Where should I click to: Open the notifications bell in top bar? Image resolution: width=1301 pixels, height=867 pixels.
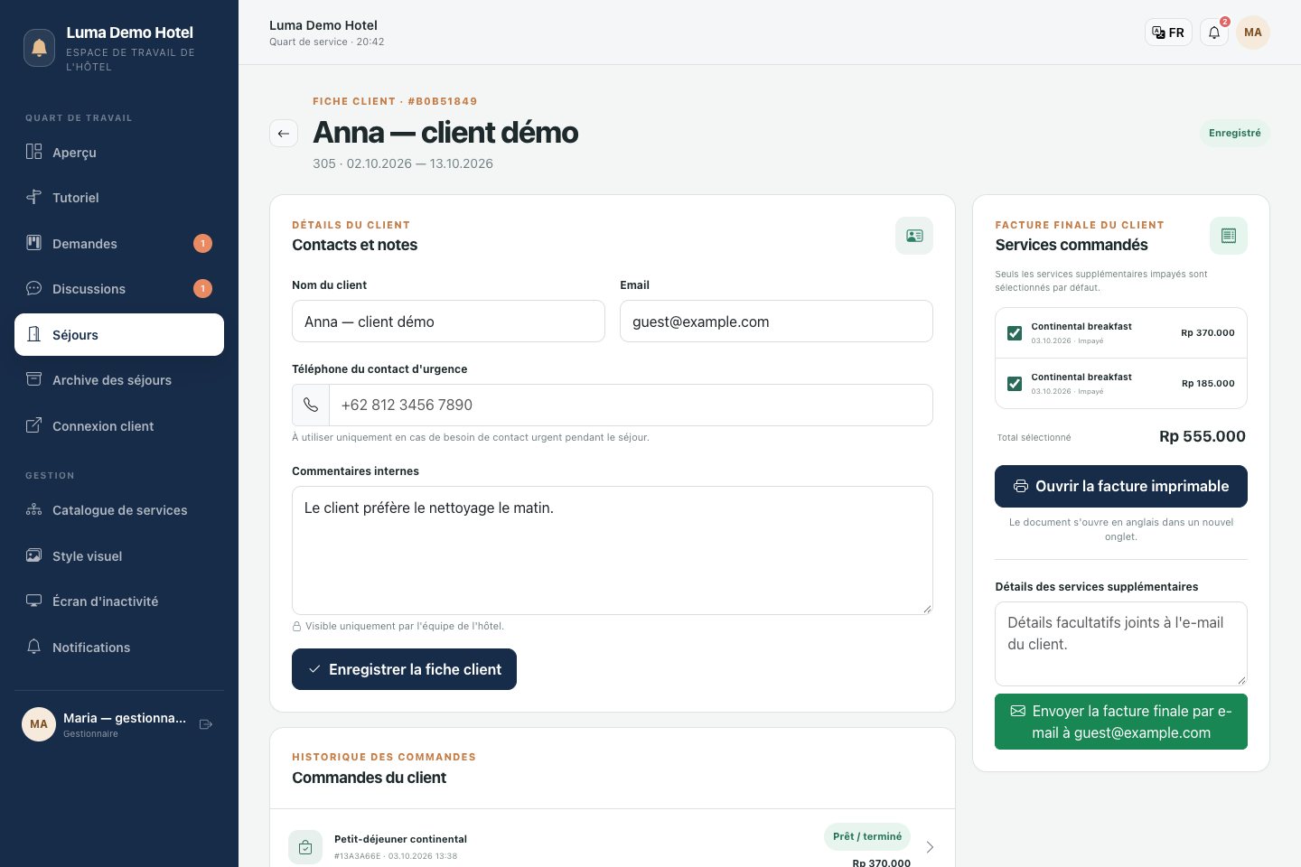pos(1214,33)
